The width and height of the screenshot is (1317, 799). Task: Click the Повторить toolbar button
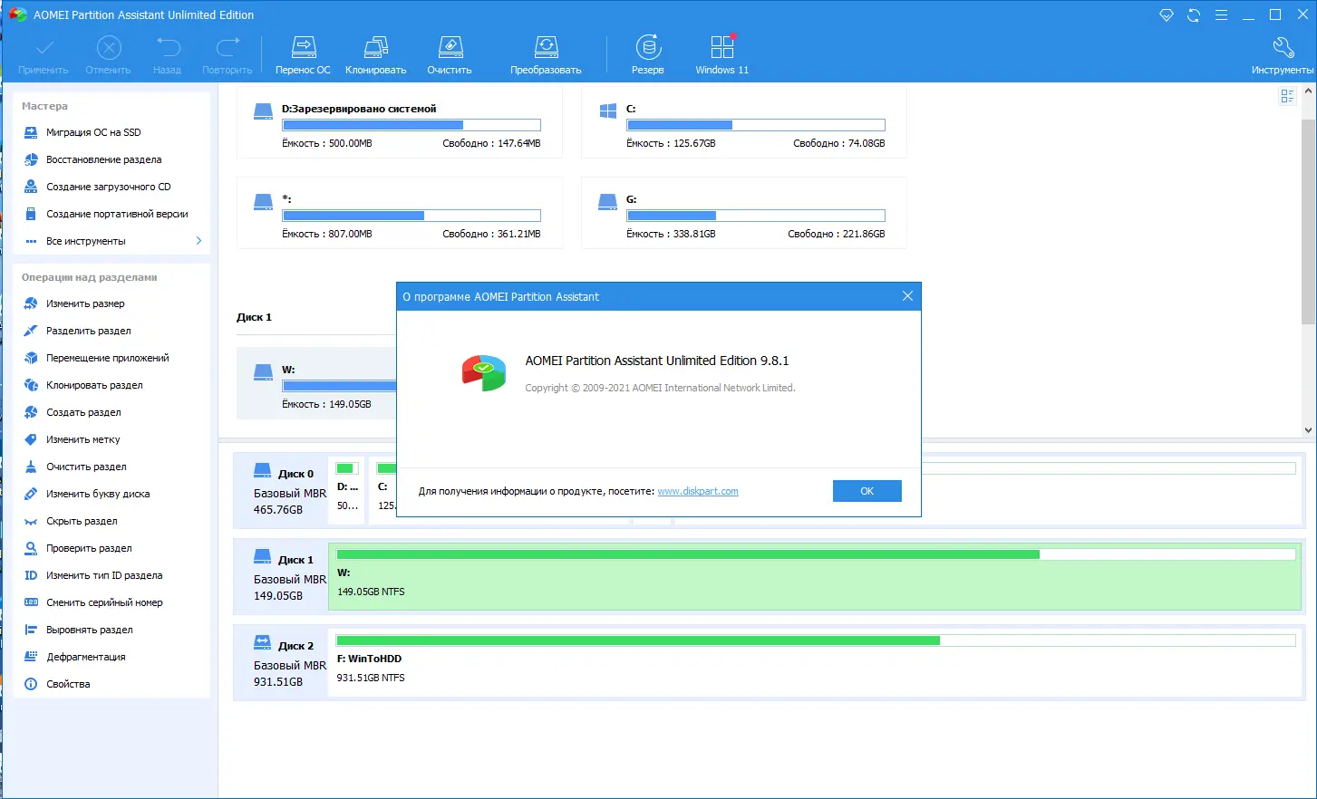228,55
